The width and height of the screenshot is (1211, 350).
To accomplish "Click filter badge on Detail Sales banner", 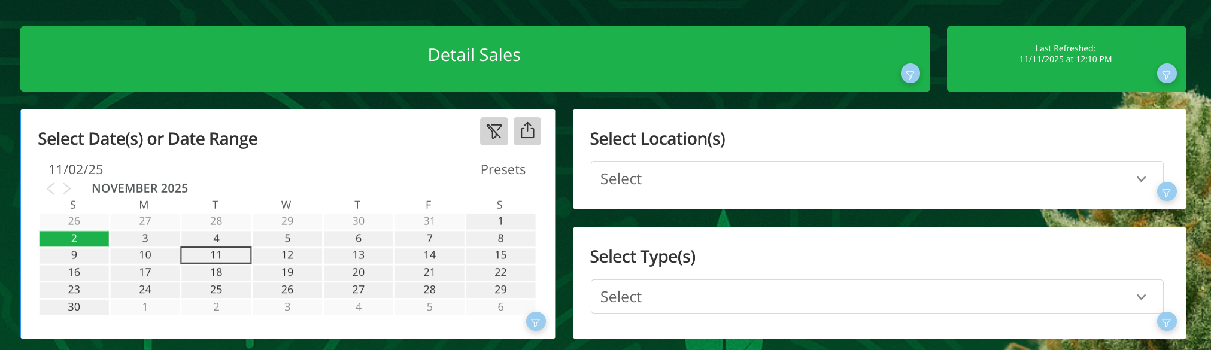I will [x=910, y=74].
